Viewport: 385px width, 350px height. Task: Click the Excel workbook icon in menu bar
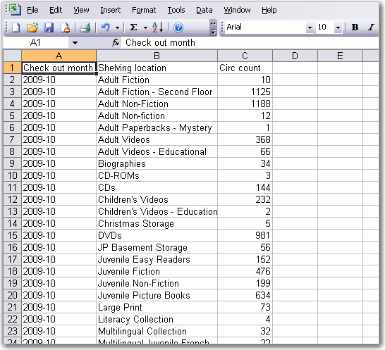tap(15, 10)
